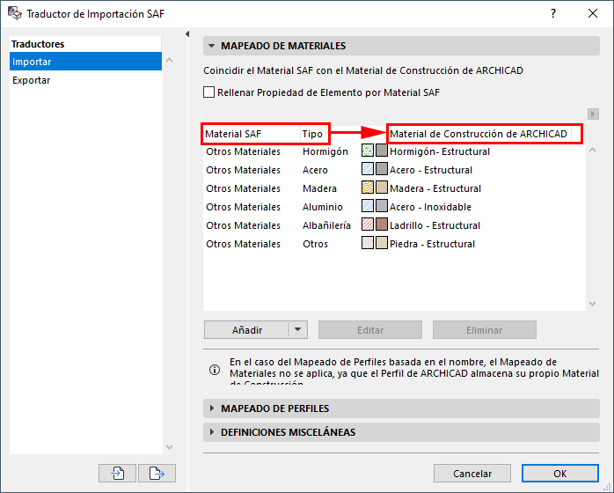Click the hatch pattern icon for Acero - Inoxidable
Screen dimensions: 614x493
coord(368,206)
